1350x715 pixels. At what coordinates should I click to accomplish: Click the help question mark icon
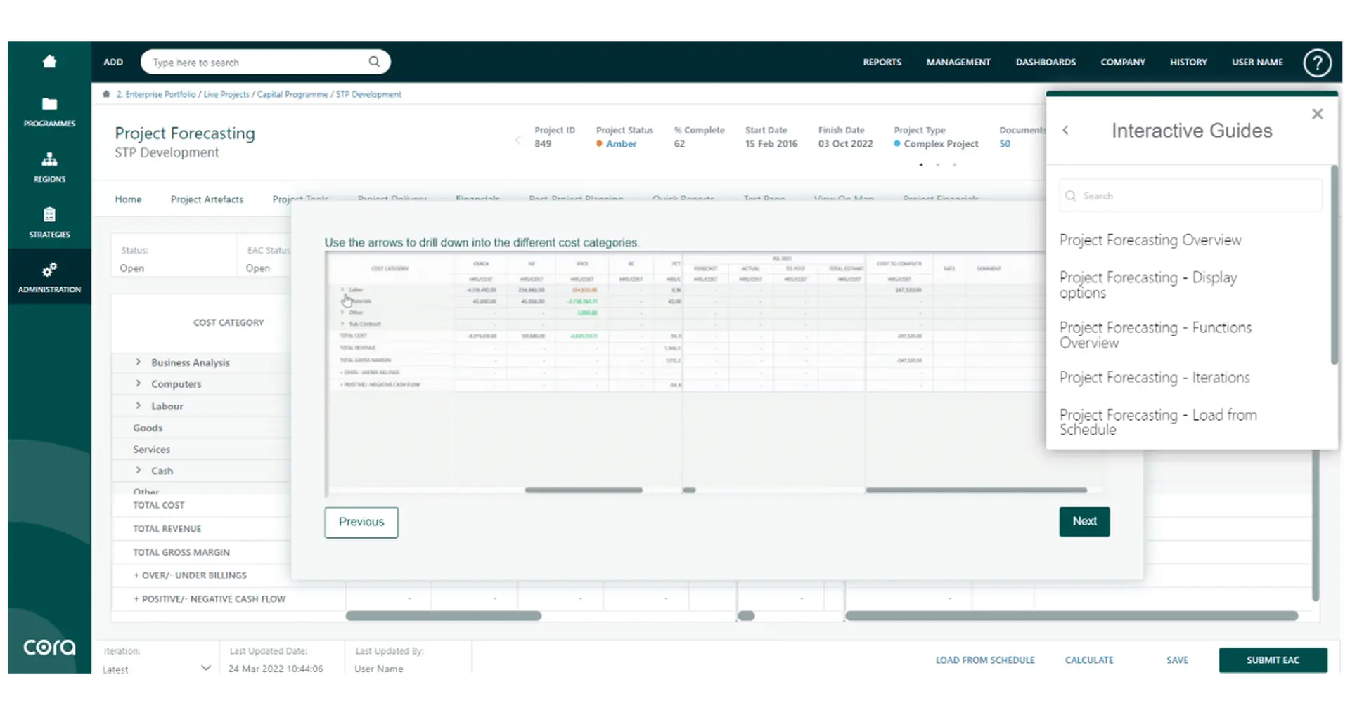(1317, 63)
